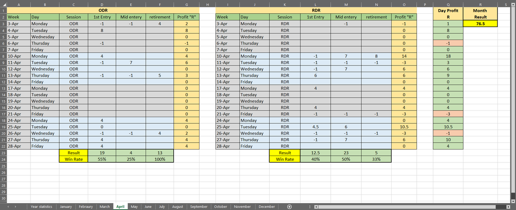Click the 28-Apr cell in RDR table
Image resolution: width=516 pixels, height=210 pixels.
(x=227, y=146)
